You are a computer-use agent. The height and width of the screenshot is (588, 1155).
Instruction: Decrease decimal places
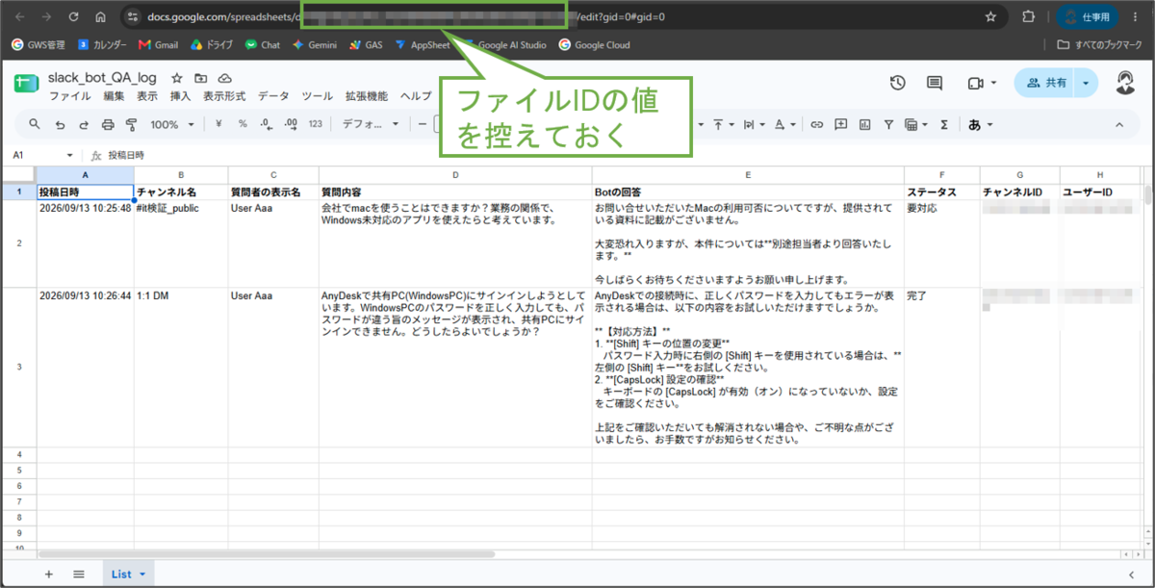(x=266, y=124)
